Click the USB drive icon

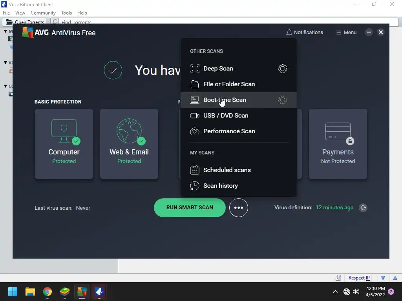click(x=195, y=116)
